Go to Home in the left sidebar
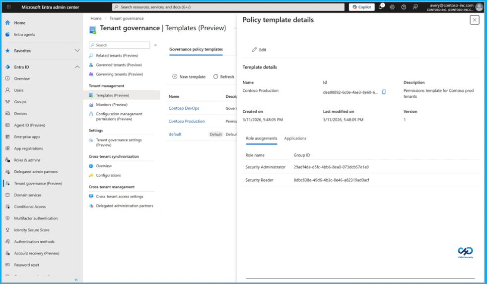 click(19, 23)
